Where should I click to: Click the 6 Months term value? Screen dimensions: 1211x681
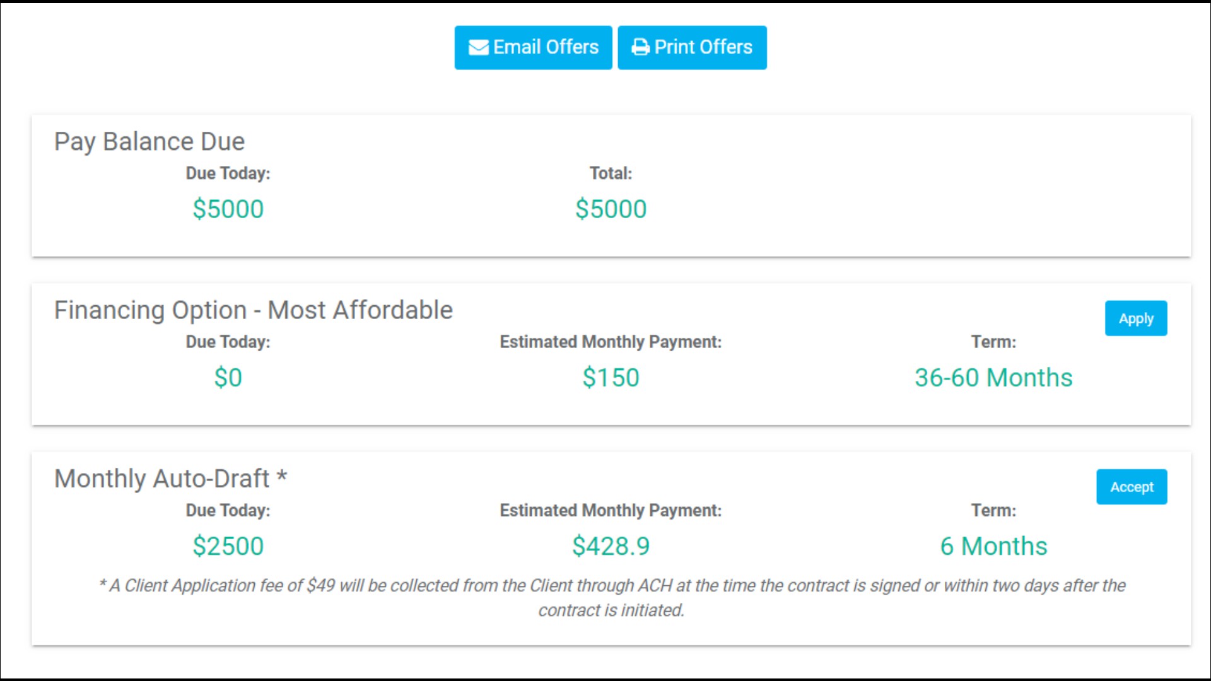pos(993,545)
